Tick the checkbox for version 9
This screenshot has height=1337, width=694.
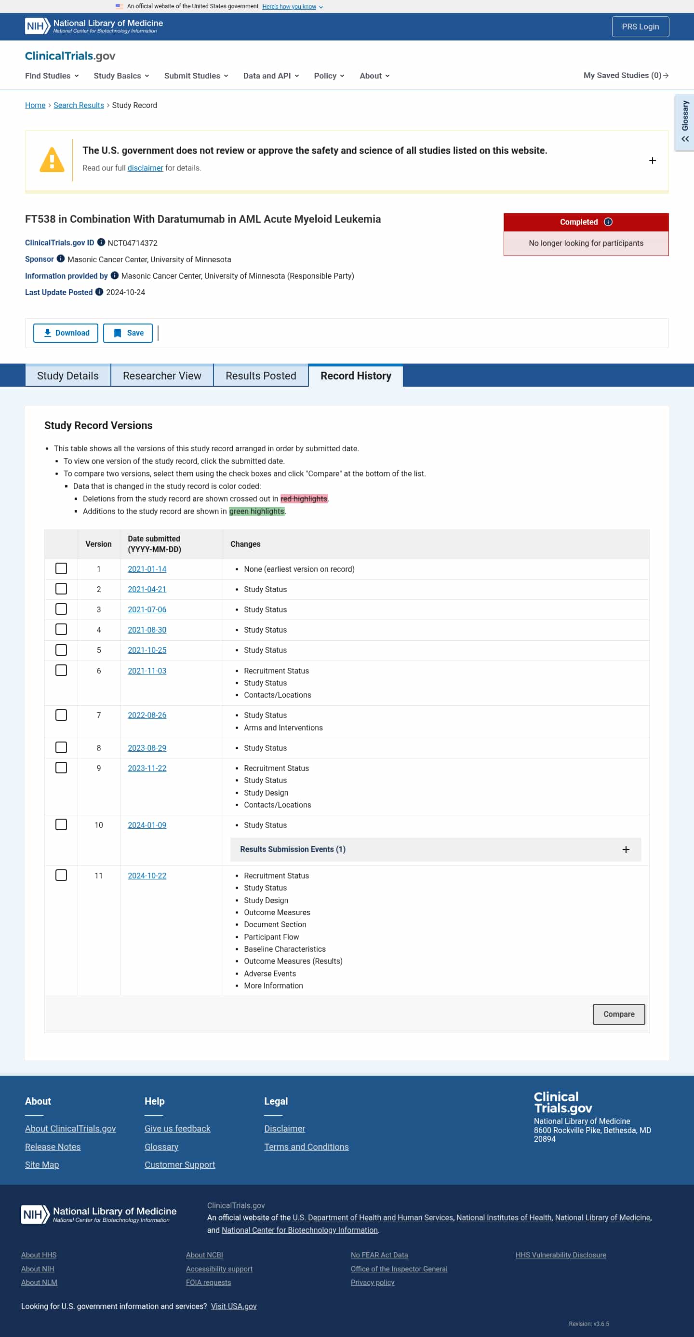pyautogui.click(x=61, y=768)
